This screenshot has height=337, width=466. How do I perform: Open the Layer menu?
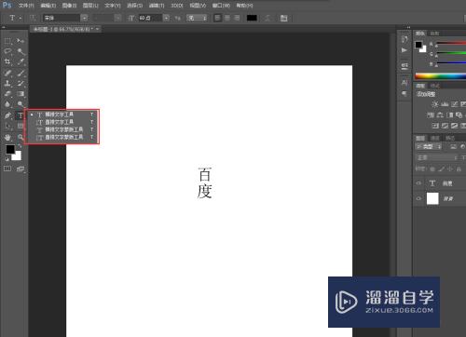click(x=90, y=6)
